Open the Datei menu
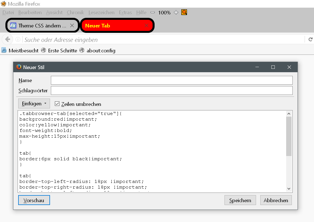 click(x=8, y=12)
